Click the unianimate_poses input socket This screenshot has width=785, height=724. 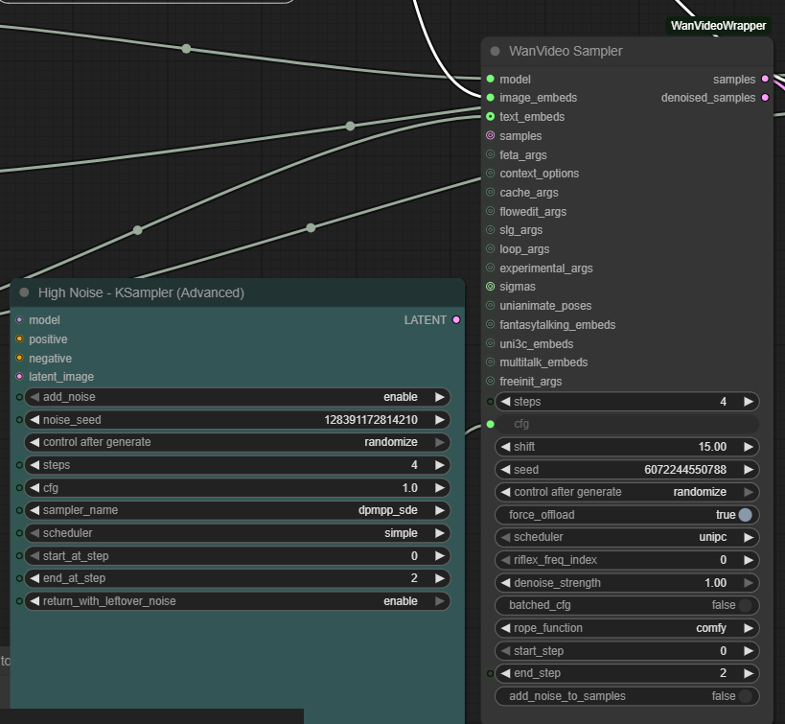(x=490, y=305)
